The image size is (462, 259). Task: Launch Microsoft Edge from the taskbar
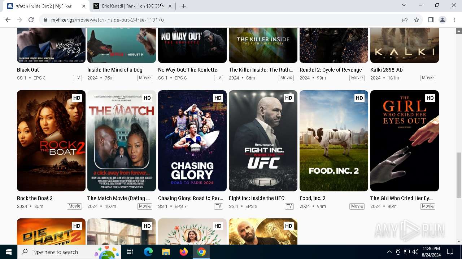pos(148,252)
